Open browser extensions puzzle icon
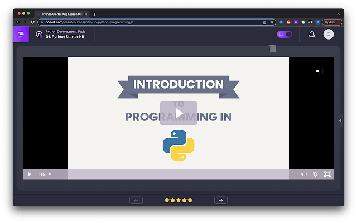 click(x=303, y=22)
